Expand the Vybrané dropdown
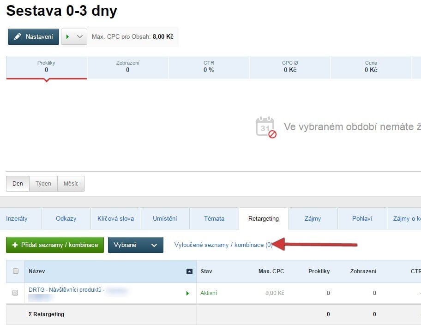421x325 pixels. [136, 245]
